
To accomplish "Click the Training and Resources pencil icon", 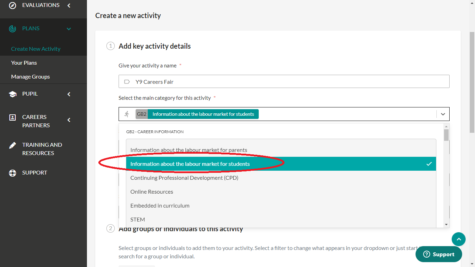I will pos(13,145).
